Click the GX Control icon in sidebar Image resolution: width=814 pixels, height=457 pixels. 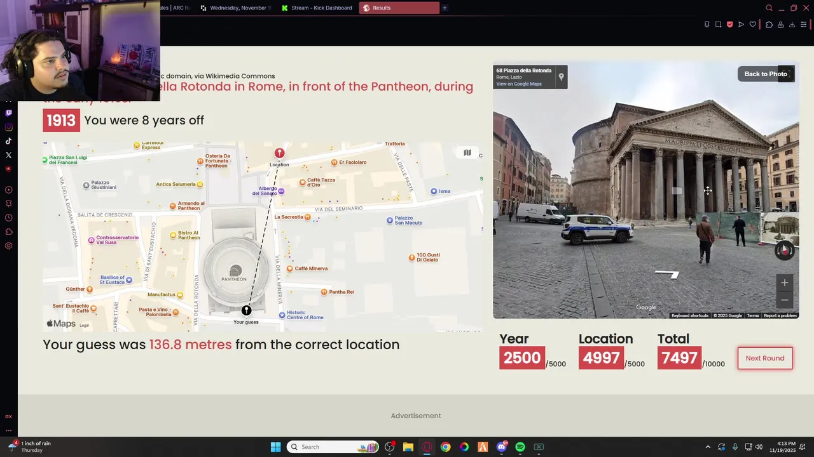pyautogui.click(x=8, y=416)
